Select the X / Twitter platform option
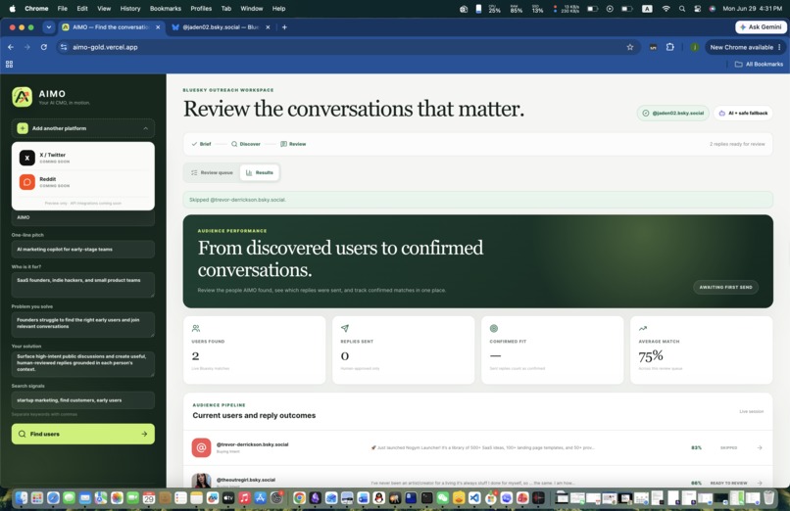Viewport: 790px width, 511px height. [83, 158]
